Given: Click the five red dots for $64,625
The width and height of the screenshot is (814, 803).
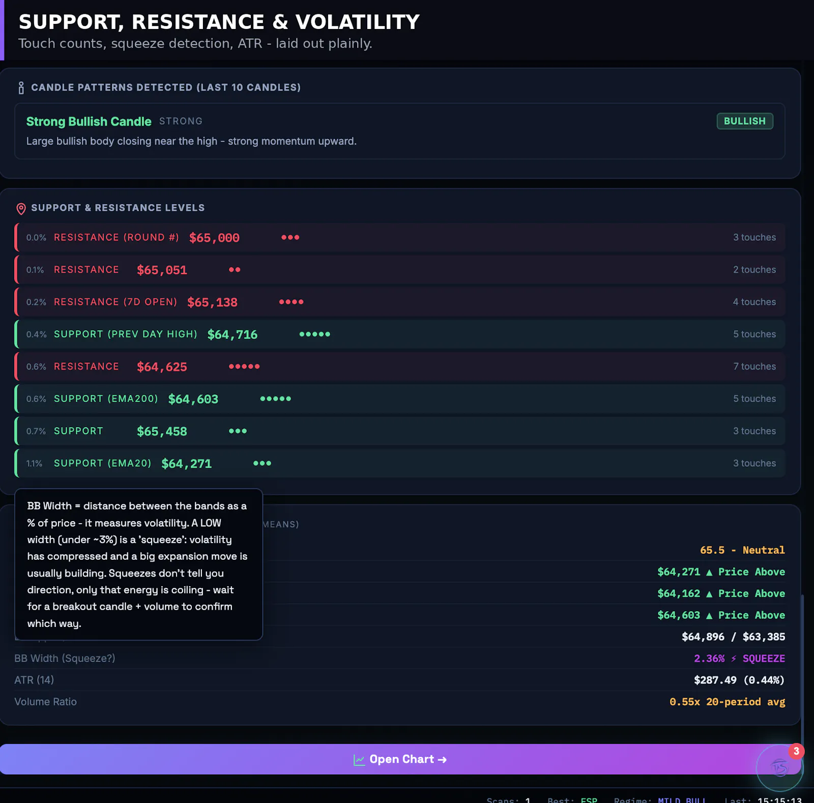Looking at the screenshot, I should 244,366.
